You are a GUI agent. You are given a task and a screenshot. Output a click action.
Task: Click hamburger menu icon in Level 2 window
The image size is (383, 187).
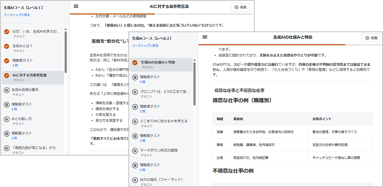[205, 37]
